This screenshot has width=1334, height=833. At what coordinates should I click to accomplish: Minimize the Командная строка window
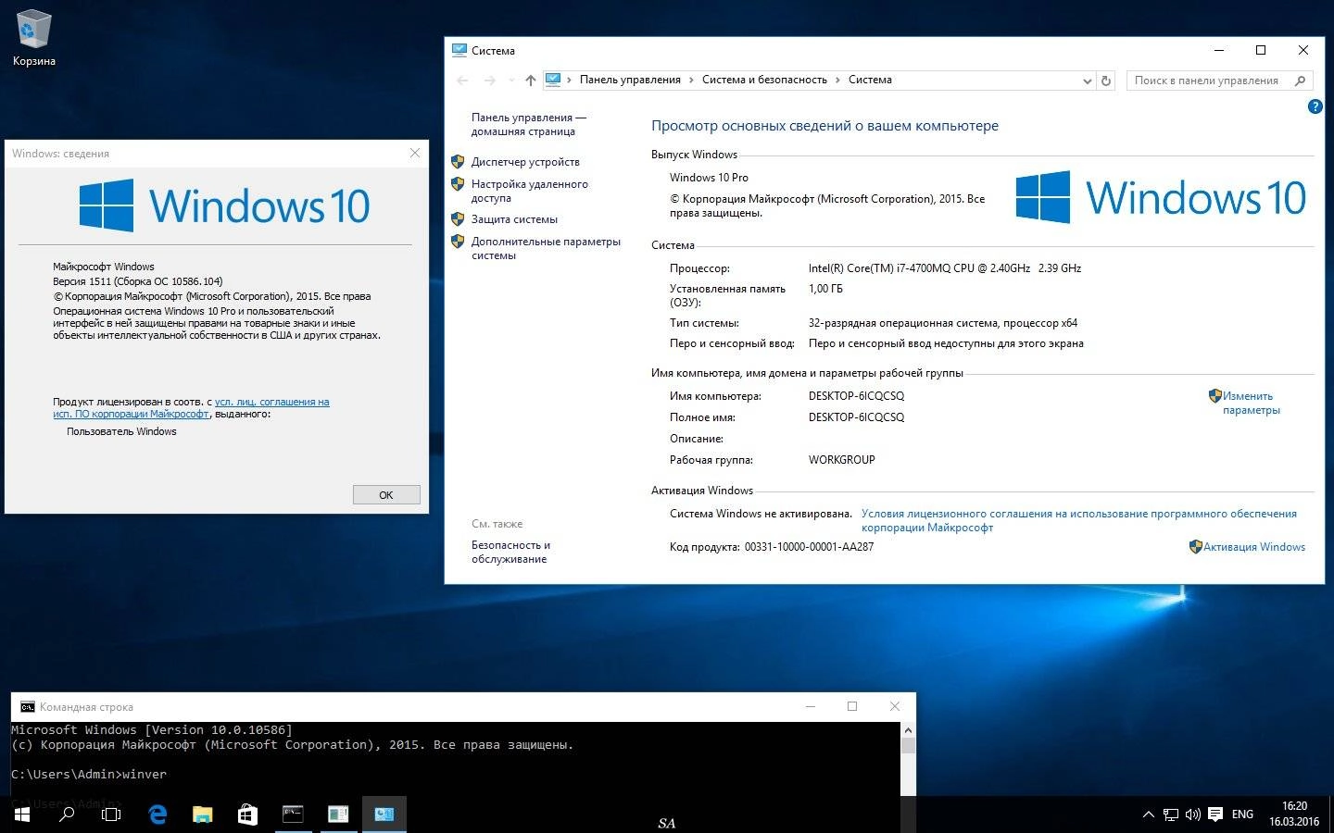point(811,706)
